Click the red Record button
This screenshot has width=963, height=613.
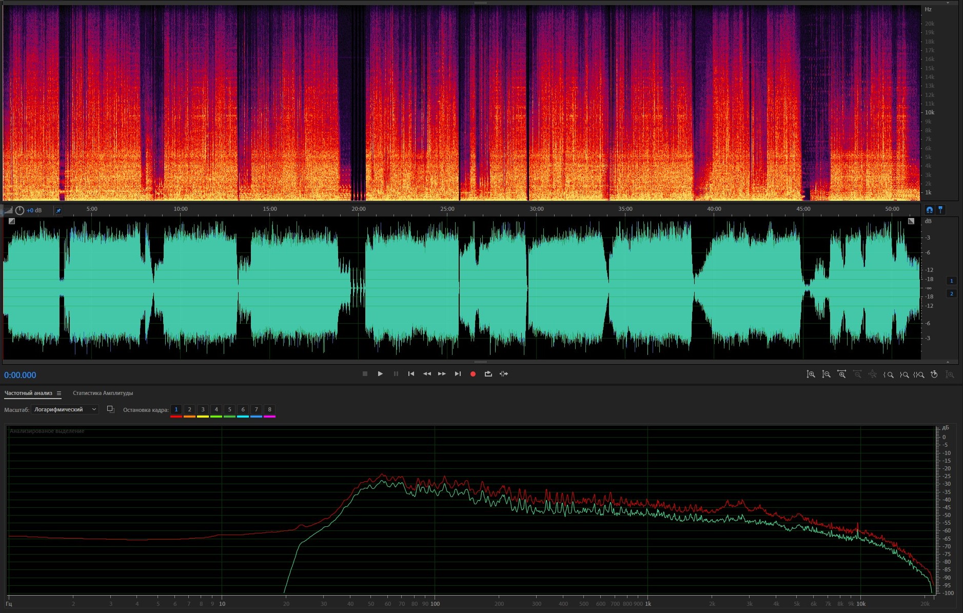473,374
